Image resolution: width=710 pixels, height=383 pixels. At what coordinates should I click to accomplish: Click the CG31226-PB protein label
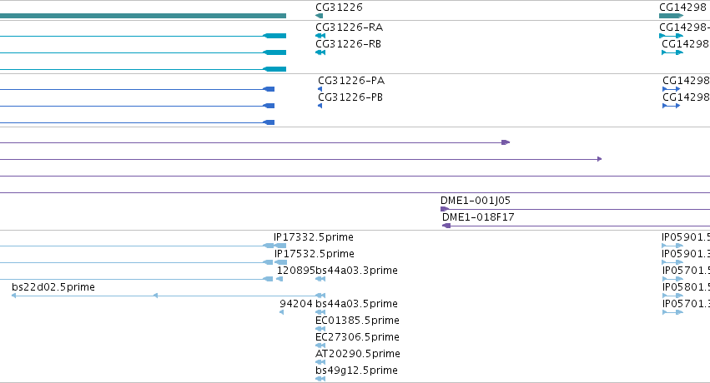pyautogui.click(x=350, y=97)
